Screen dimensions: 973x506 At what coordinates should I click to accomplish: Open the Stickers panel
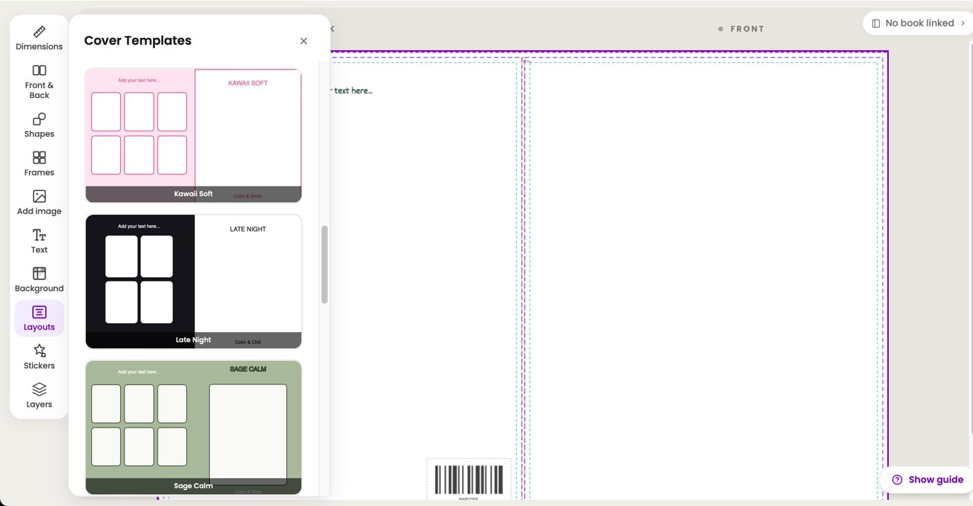click(39, 357)
